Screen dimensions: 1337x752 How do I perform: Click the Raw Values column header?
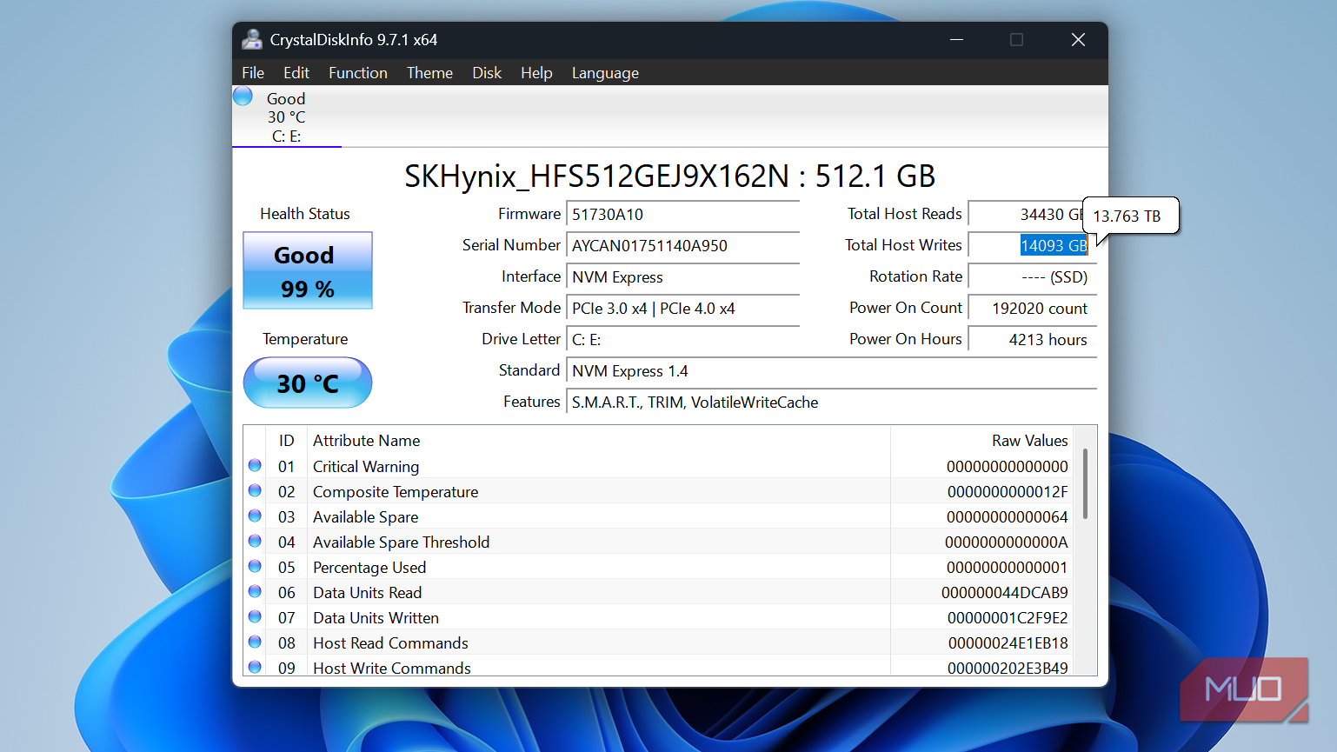(1029, 441)
